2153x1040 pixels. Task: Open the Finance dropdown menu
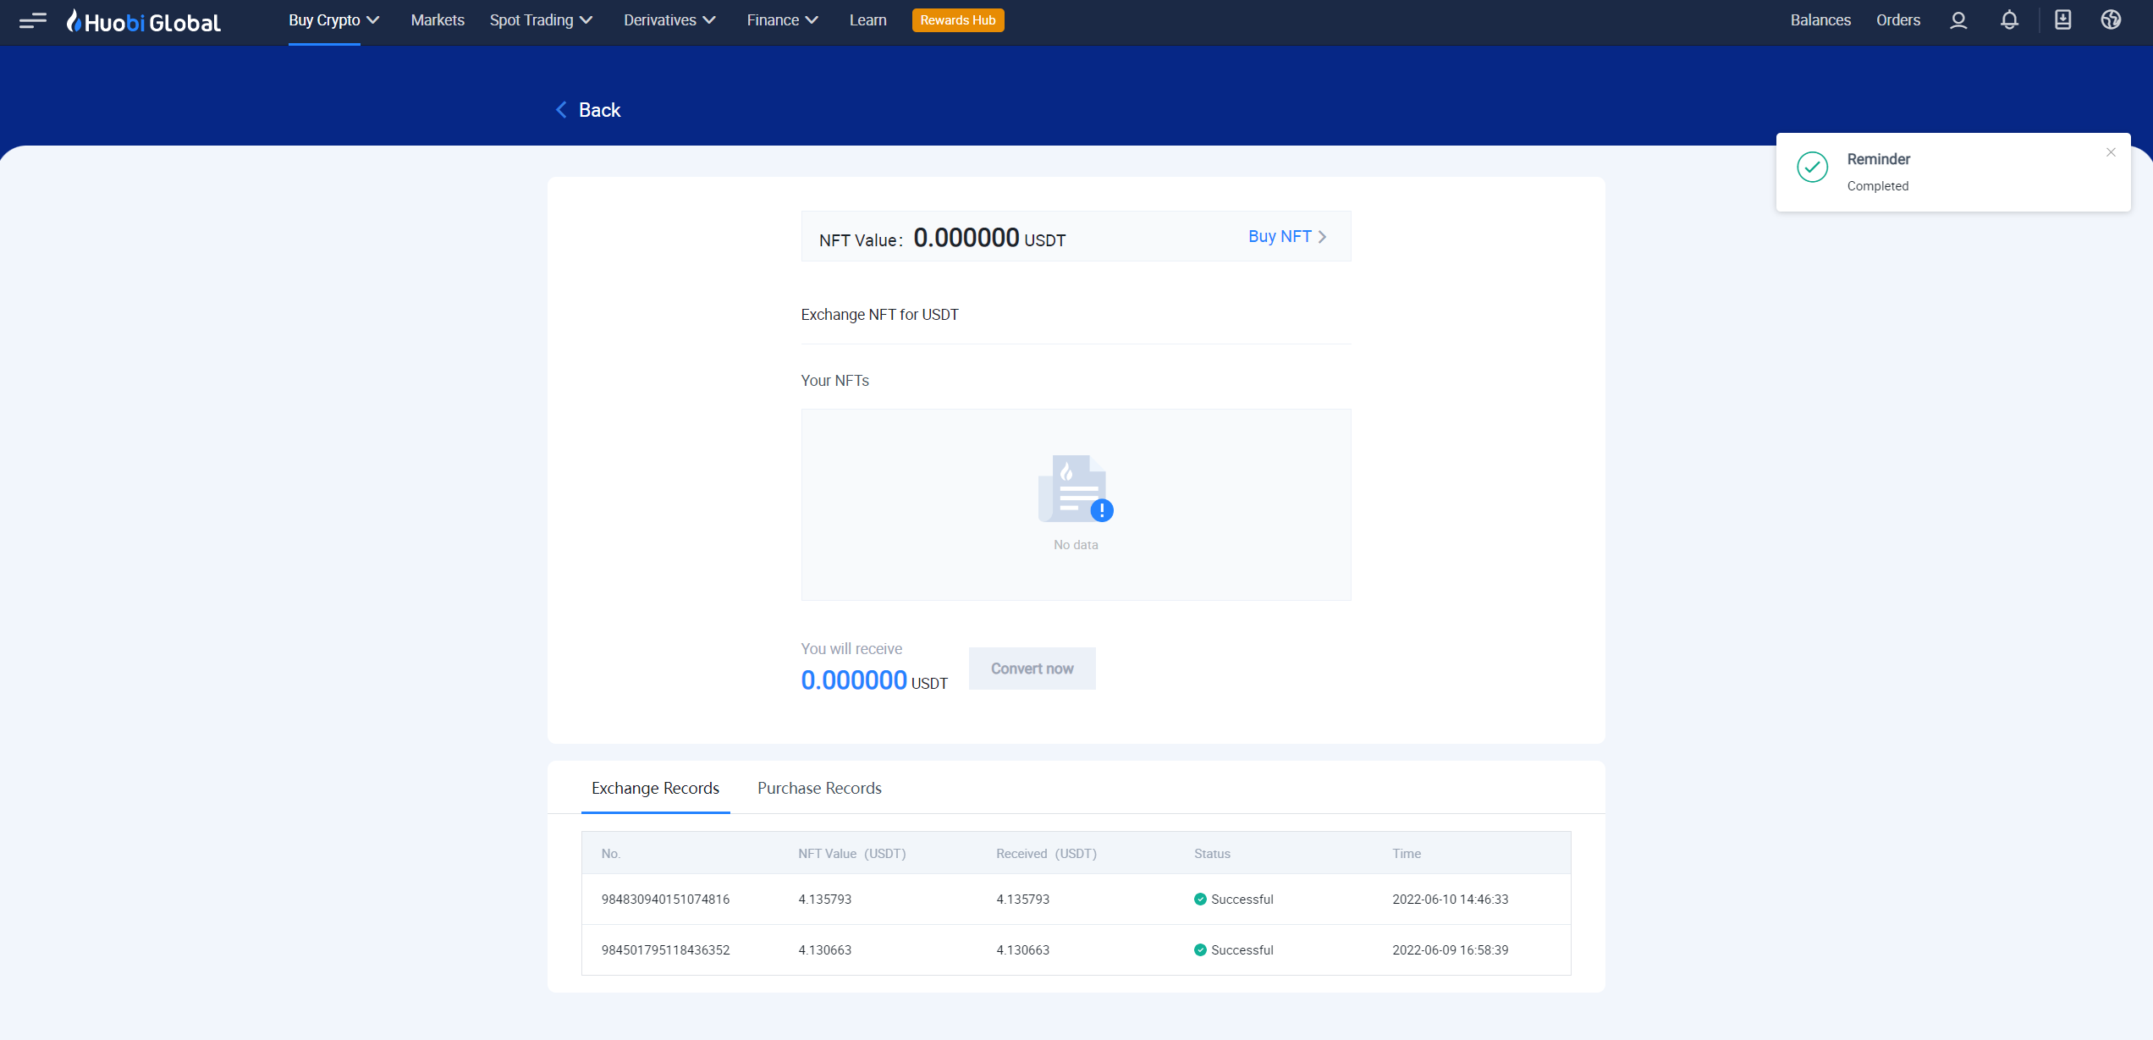(x=780, y=19)
